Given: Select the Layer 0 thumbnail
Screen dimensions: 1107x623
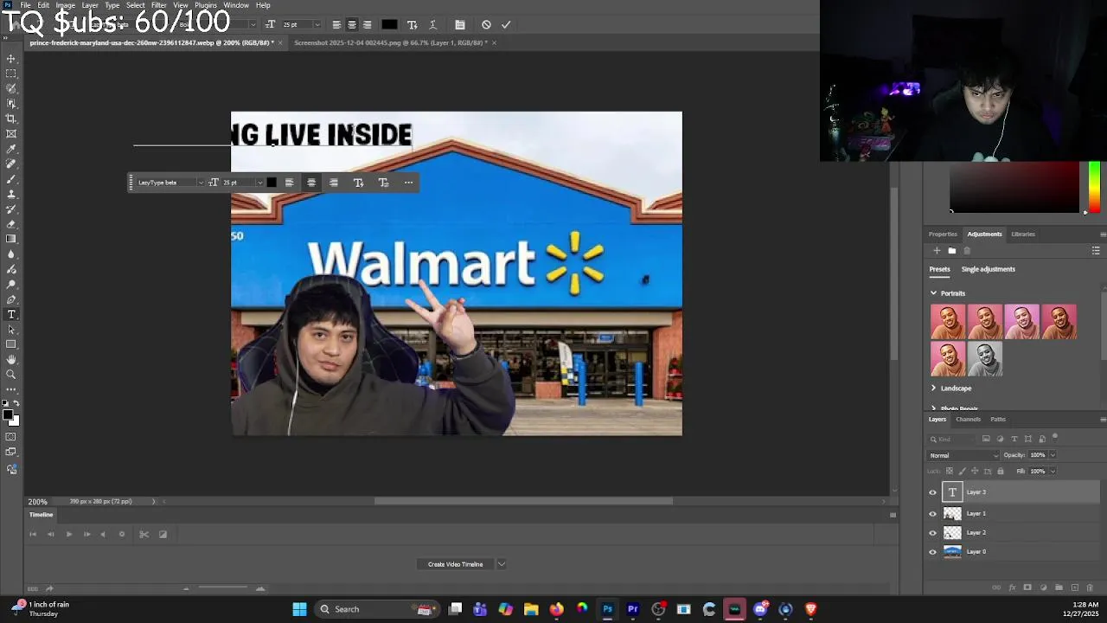Looking at the screenshot, I should coord(952,552).
